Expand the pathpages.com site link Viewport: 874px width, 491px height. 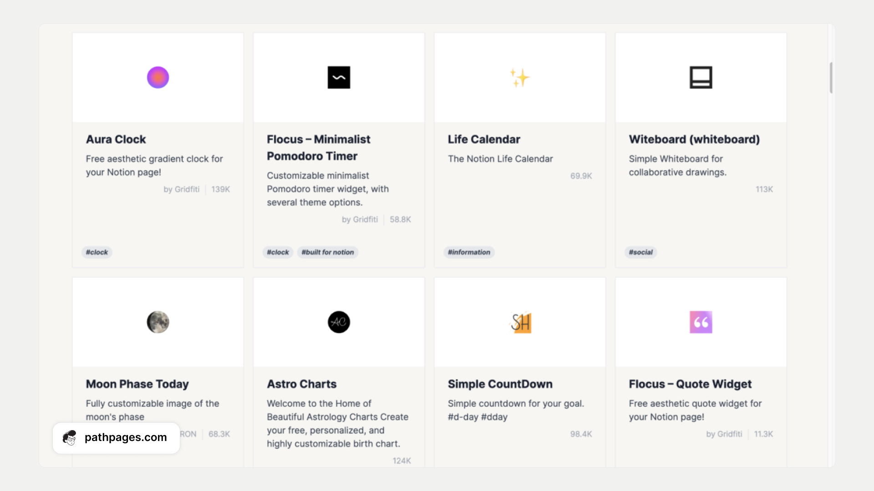115,437
